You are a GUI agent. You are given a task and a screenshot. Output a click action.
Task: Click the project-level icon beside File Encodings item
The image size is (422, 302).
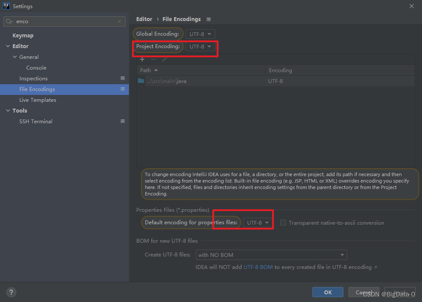pyautogui.click(x=123, y=89)
